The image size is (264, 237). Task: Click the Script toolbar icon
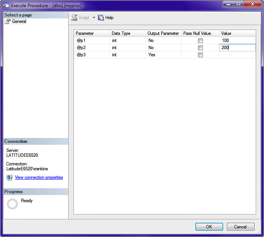(x=75, y=18)
